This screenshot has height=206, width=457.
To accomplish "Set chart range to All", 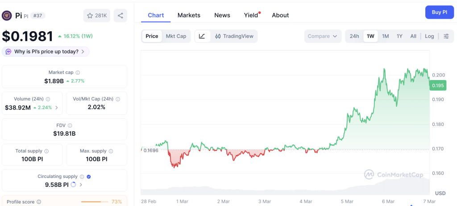I will (413, 36).
